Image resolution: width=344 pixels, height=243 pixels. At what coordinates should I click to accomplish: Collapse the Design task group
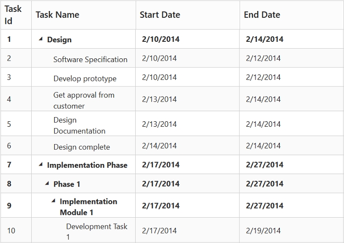click(x=41, y=40)
